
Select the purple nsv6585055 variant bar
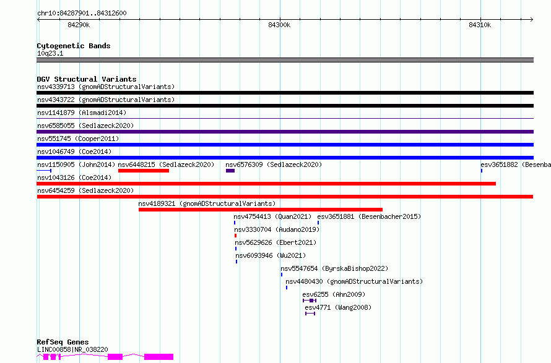pyautogui.click(x=285, y=132)
